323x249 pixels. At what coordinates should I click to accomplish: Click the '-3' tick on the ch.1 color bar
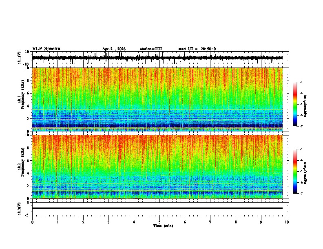(301, 82)
